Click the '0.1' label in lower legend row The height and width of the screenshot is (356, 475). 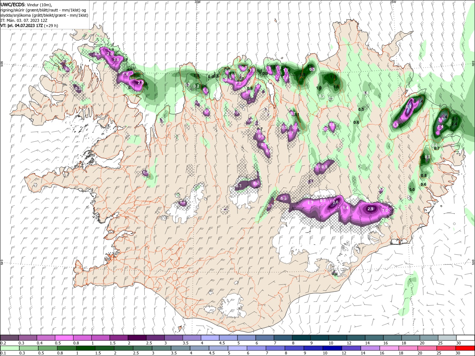click(x=3, y=353)
